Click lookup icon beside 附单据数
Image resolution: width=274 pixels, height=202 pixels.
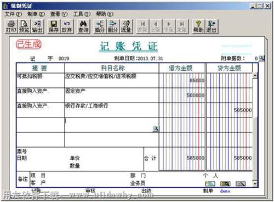click(261, 58)
